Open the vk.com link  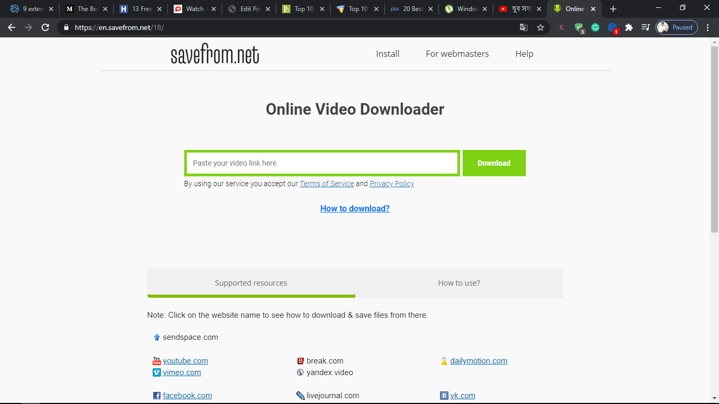463,396
